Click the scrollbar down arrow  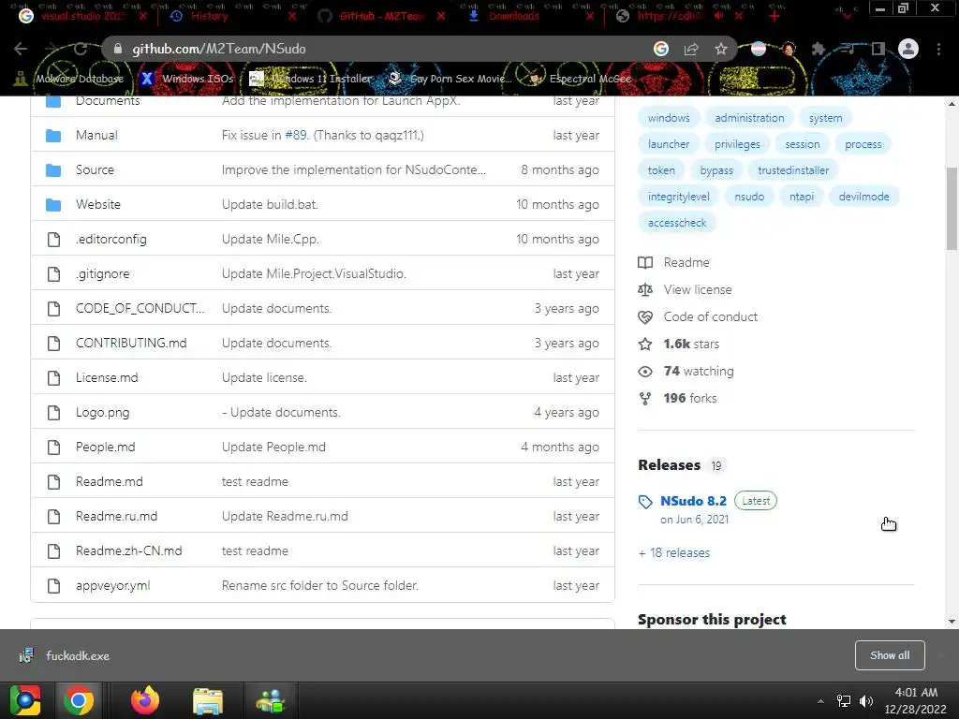click(952, 622)
